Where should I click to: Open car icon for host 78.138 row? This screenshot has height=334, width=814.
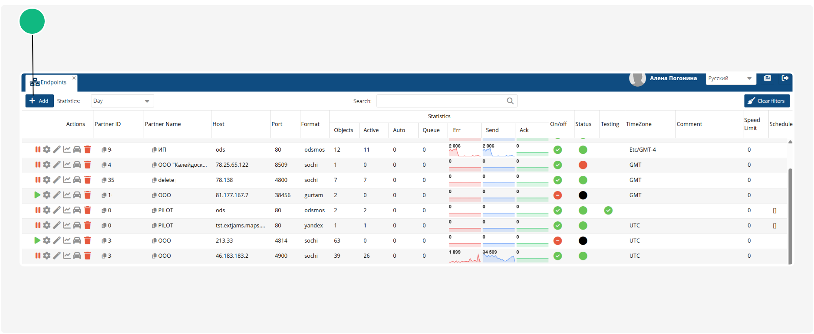77,180
